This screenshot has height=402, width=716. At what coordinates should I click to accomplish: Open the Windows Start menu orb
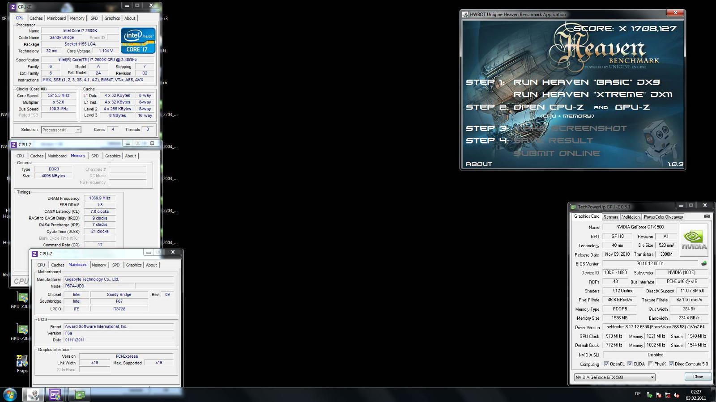tap(10, 394)
